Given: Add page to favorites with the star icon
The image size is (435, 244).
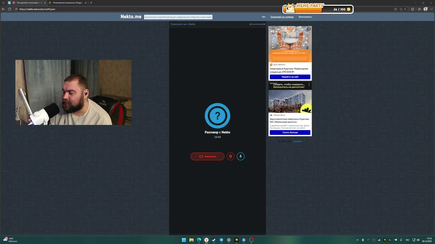Looking at the screenshot, I should click(401, 9).
